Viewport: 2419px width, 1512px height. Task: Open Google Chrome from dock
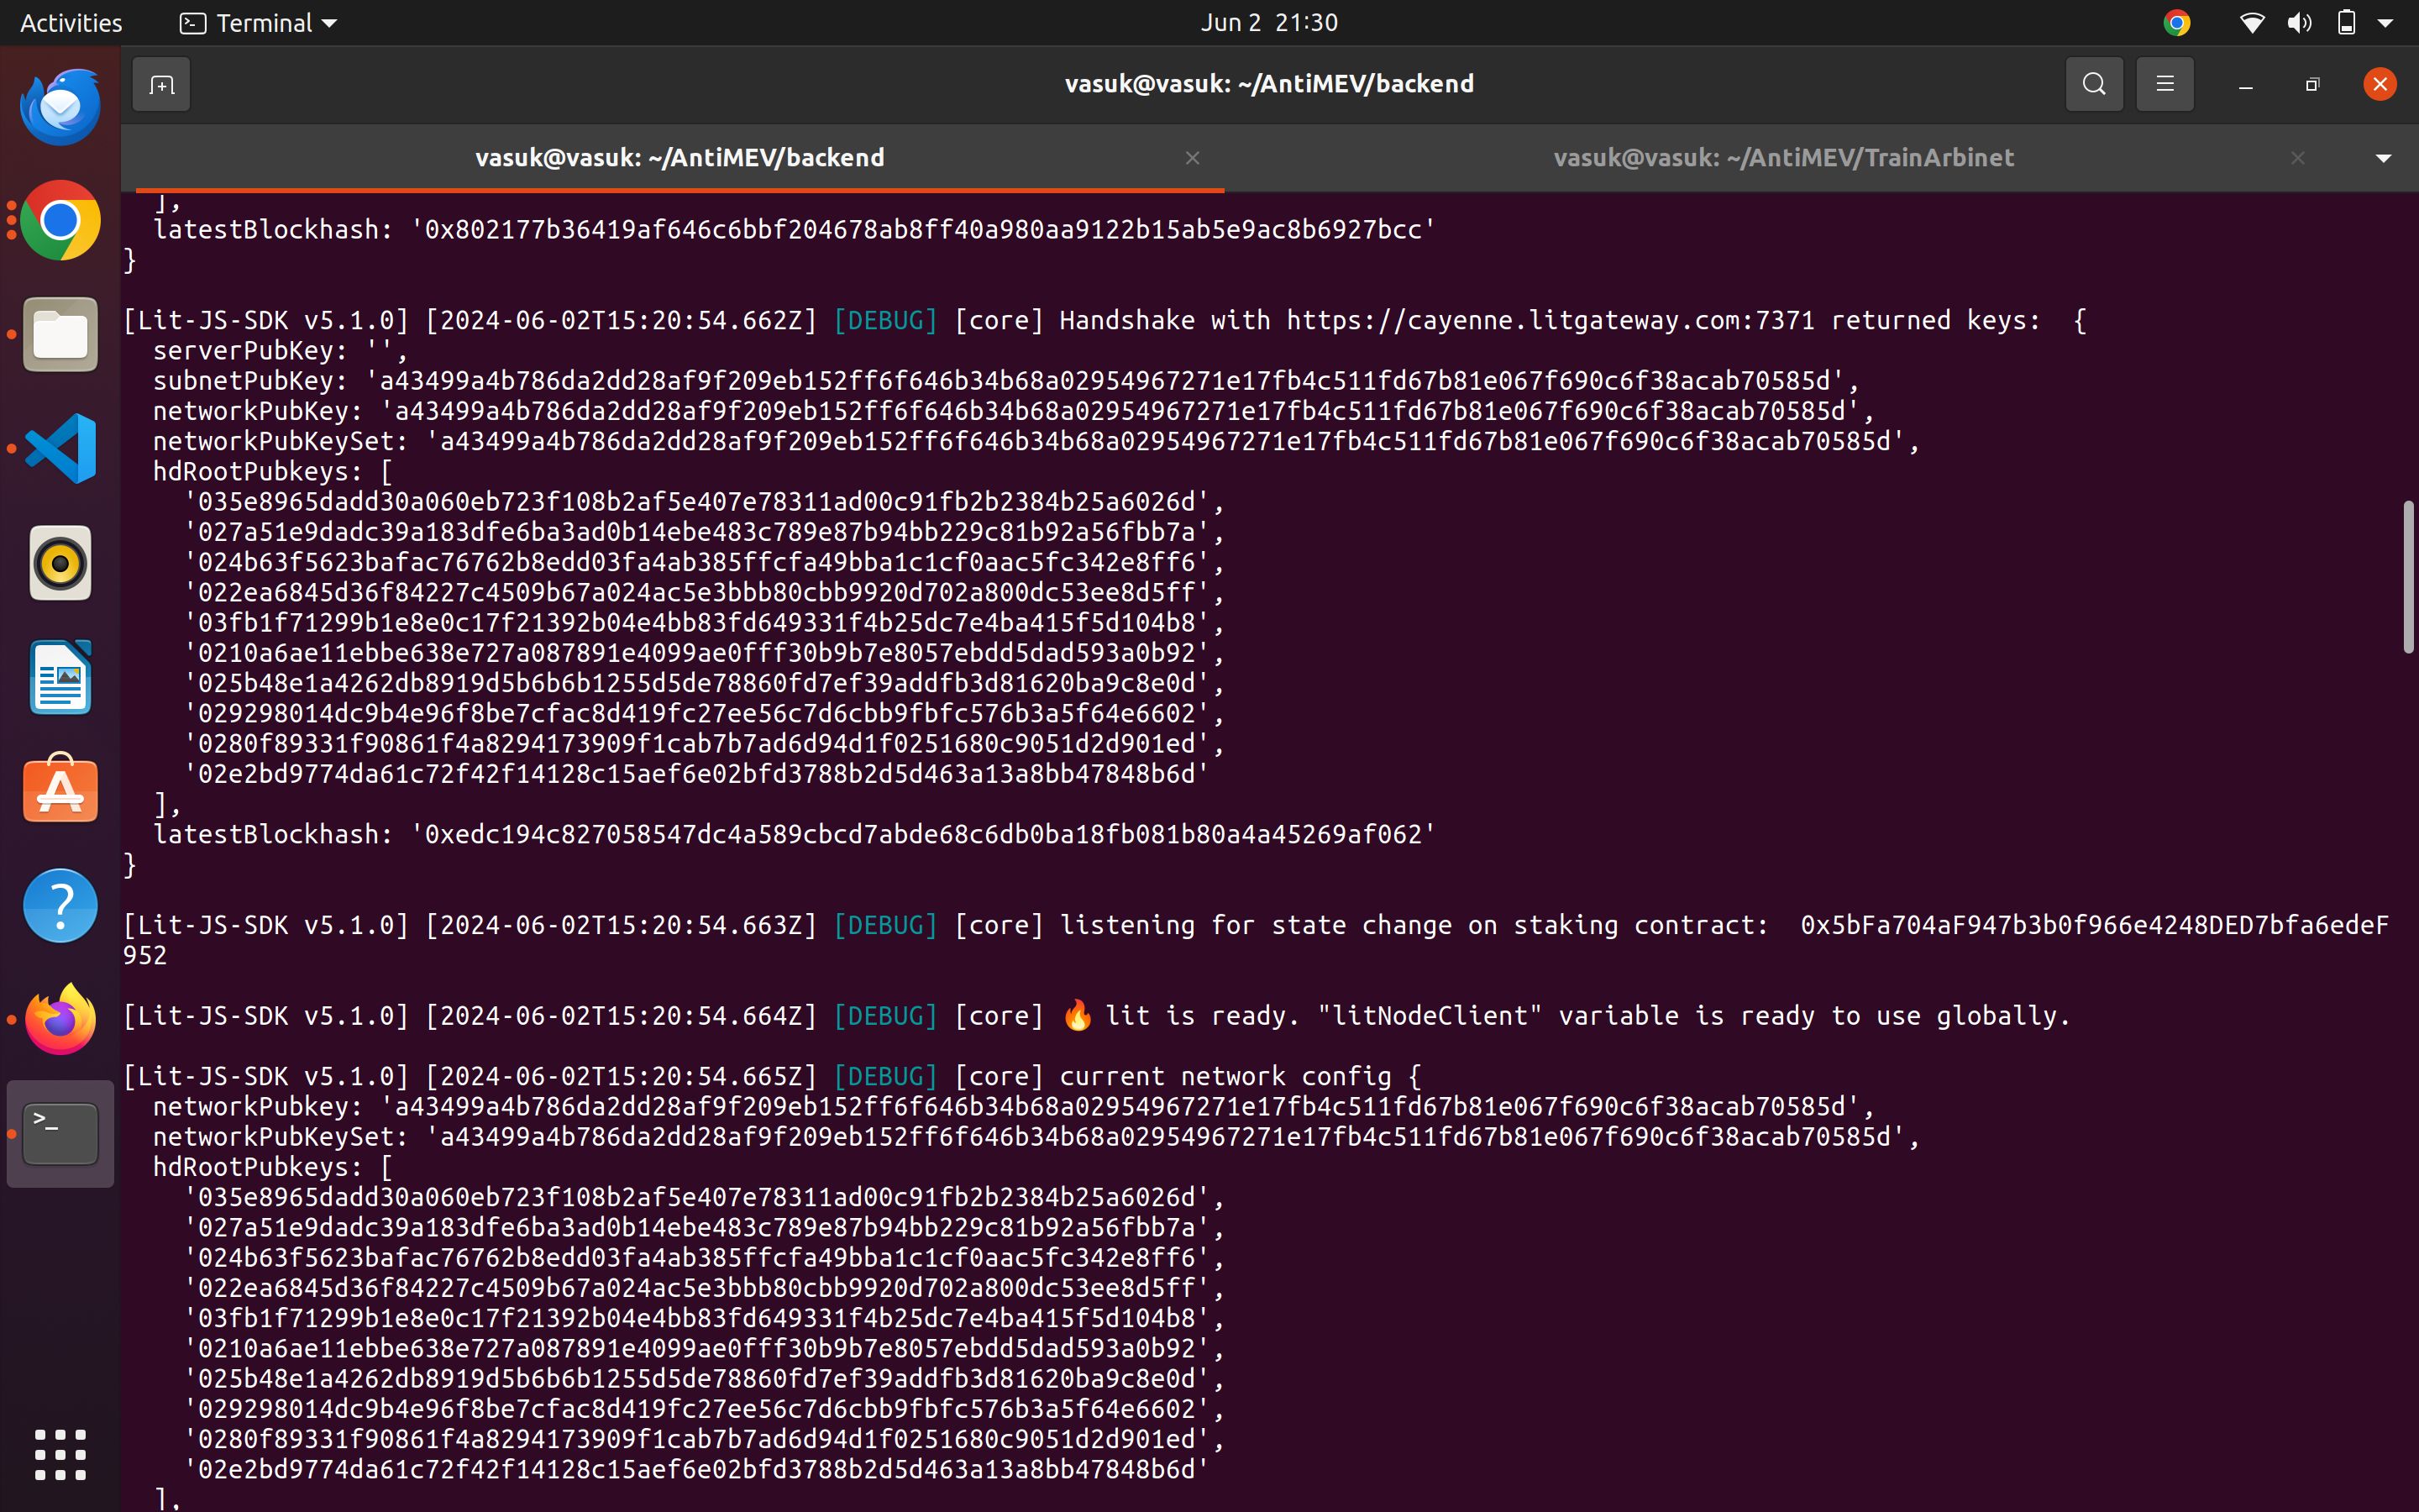[x=61, y=221]
